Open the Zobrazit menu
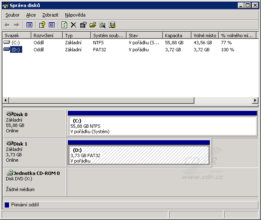The width and height of the screenshot is (261, 220). [50, 15]
